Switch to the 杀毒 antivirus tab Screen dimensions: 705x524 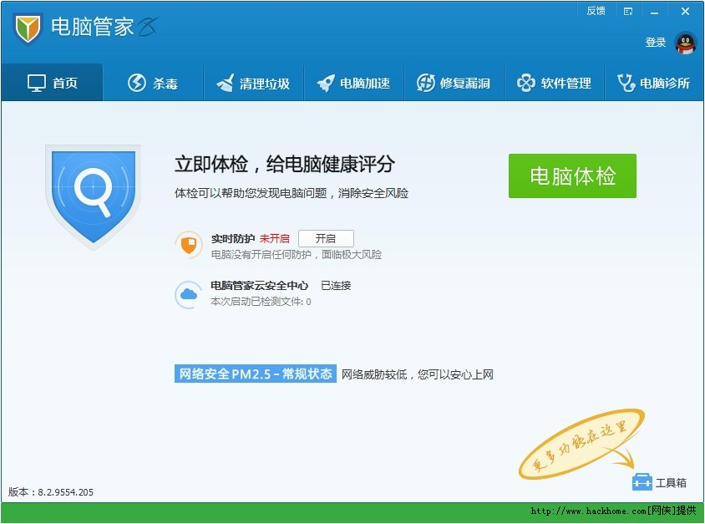click(153, 83)
